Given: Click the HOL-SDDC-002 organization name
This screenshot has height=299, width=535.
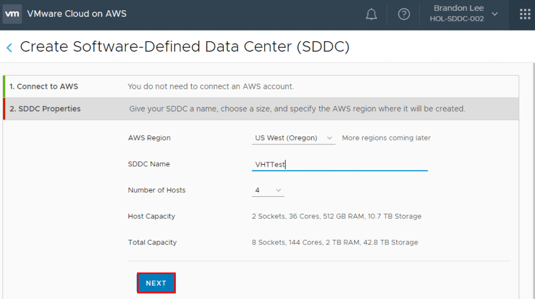Looking at the screenshot, I should point(457,19).
